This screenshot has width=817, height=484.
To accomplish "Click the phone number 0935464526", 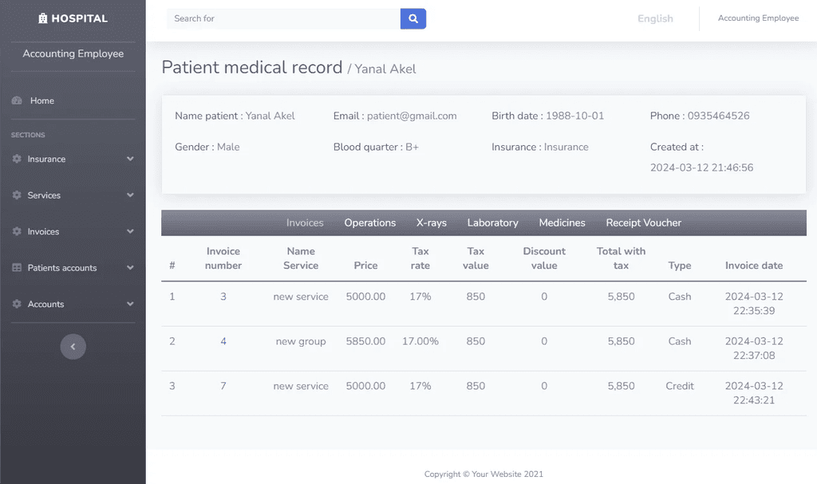I will (x=718, y=116).
